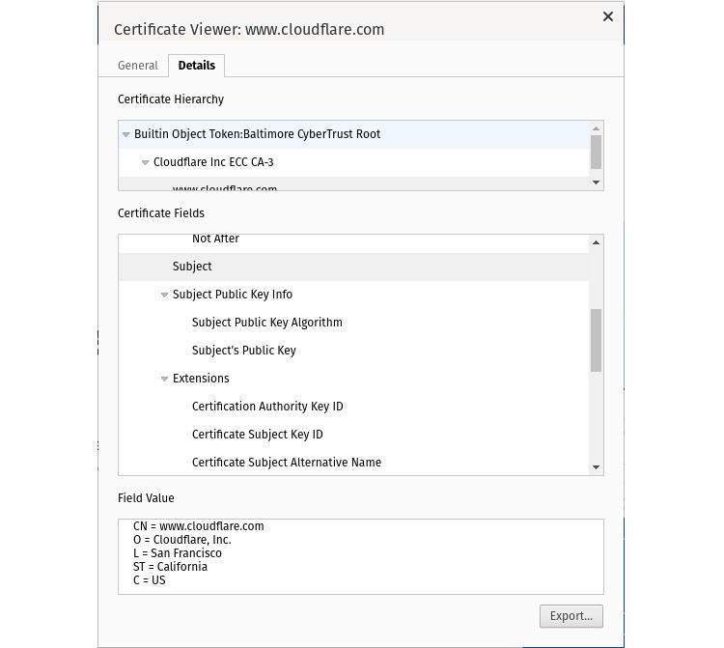
Task: Select Builtin Object Token:Baltimore CyberTrust Root row
Action: coord(353,134)
